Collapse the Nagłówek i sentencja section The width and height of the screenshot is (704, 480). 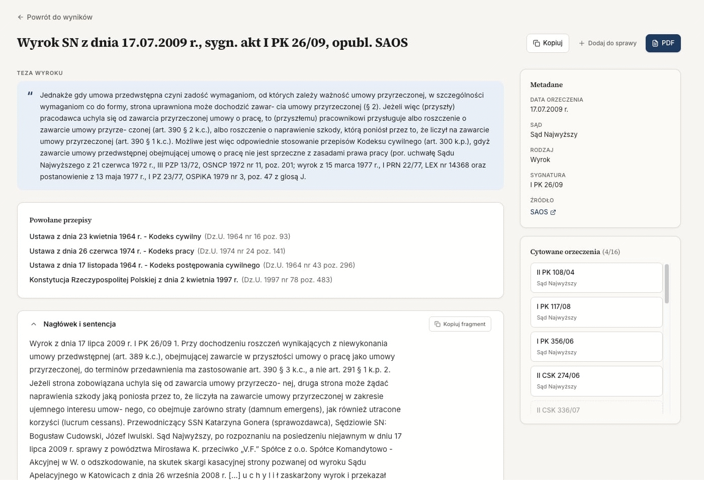click(34, 324)
